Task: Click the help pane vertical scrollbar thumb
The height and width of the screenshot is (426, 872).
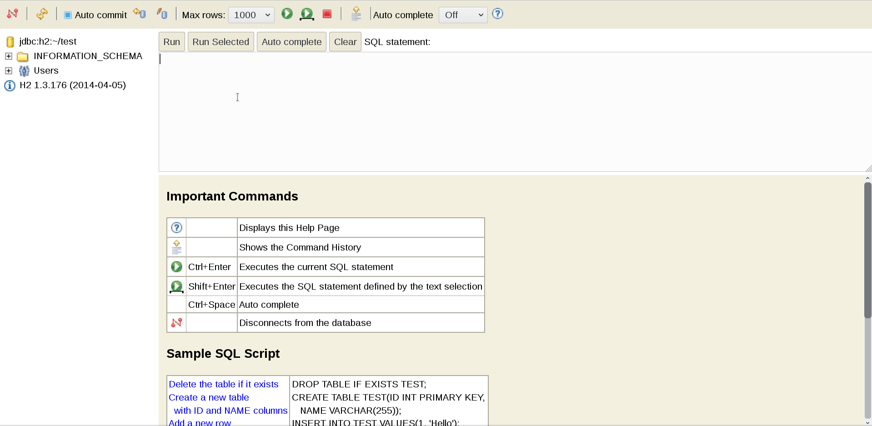Action: (868, 250)
